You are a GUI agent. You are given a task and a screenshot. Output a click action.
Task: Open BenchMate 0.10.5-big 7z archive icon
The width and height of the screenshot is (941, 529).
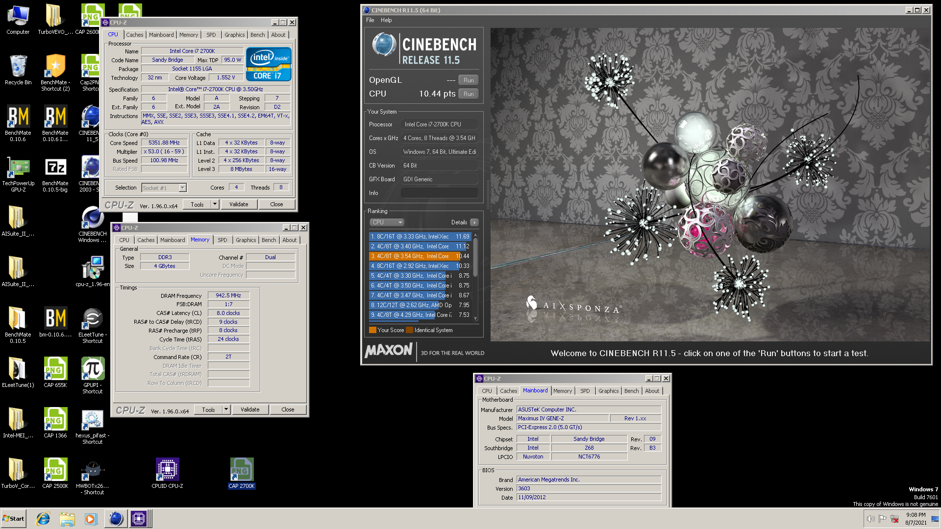[x=55, y=173]
